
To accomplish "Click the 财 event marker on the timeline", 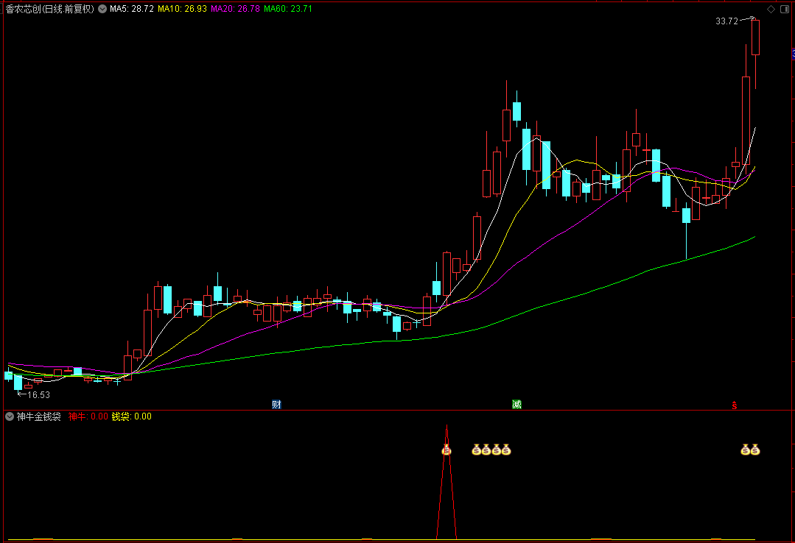I will click(x=276, y=404).
